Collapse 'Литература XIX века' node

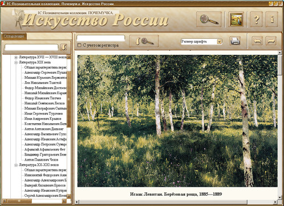coord(16,62)
